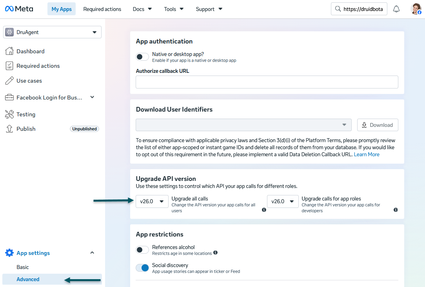The height and width of the screenshot is (287, 425).
Task: Open Upgrade all calls version dropdown
Action: coord(152,201)
